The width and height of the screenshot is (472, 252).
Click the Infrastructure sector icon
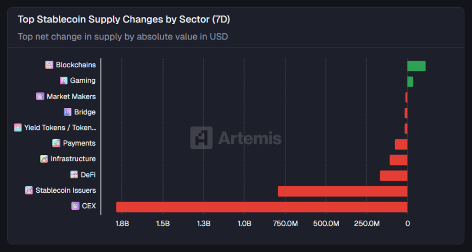click(x=44, y=159)
